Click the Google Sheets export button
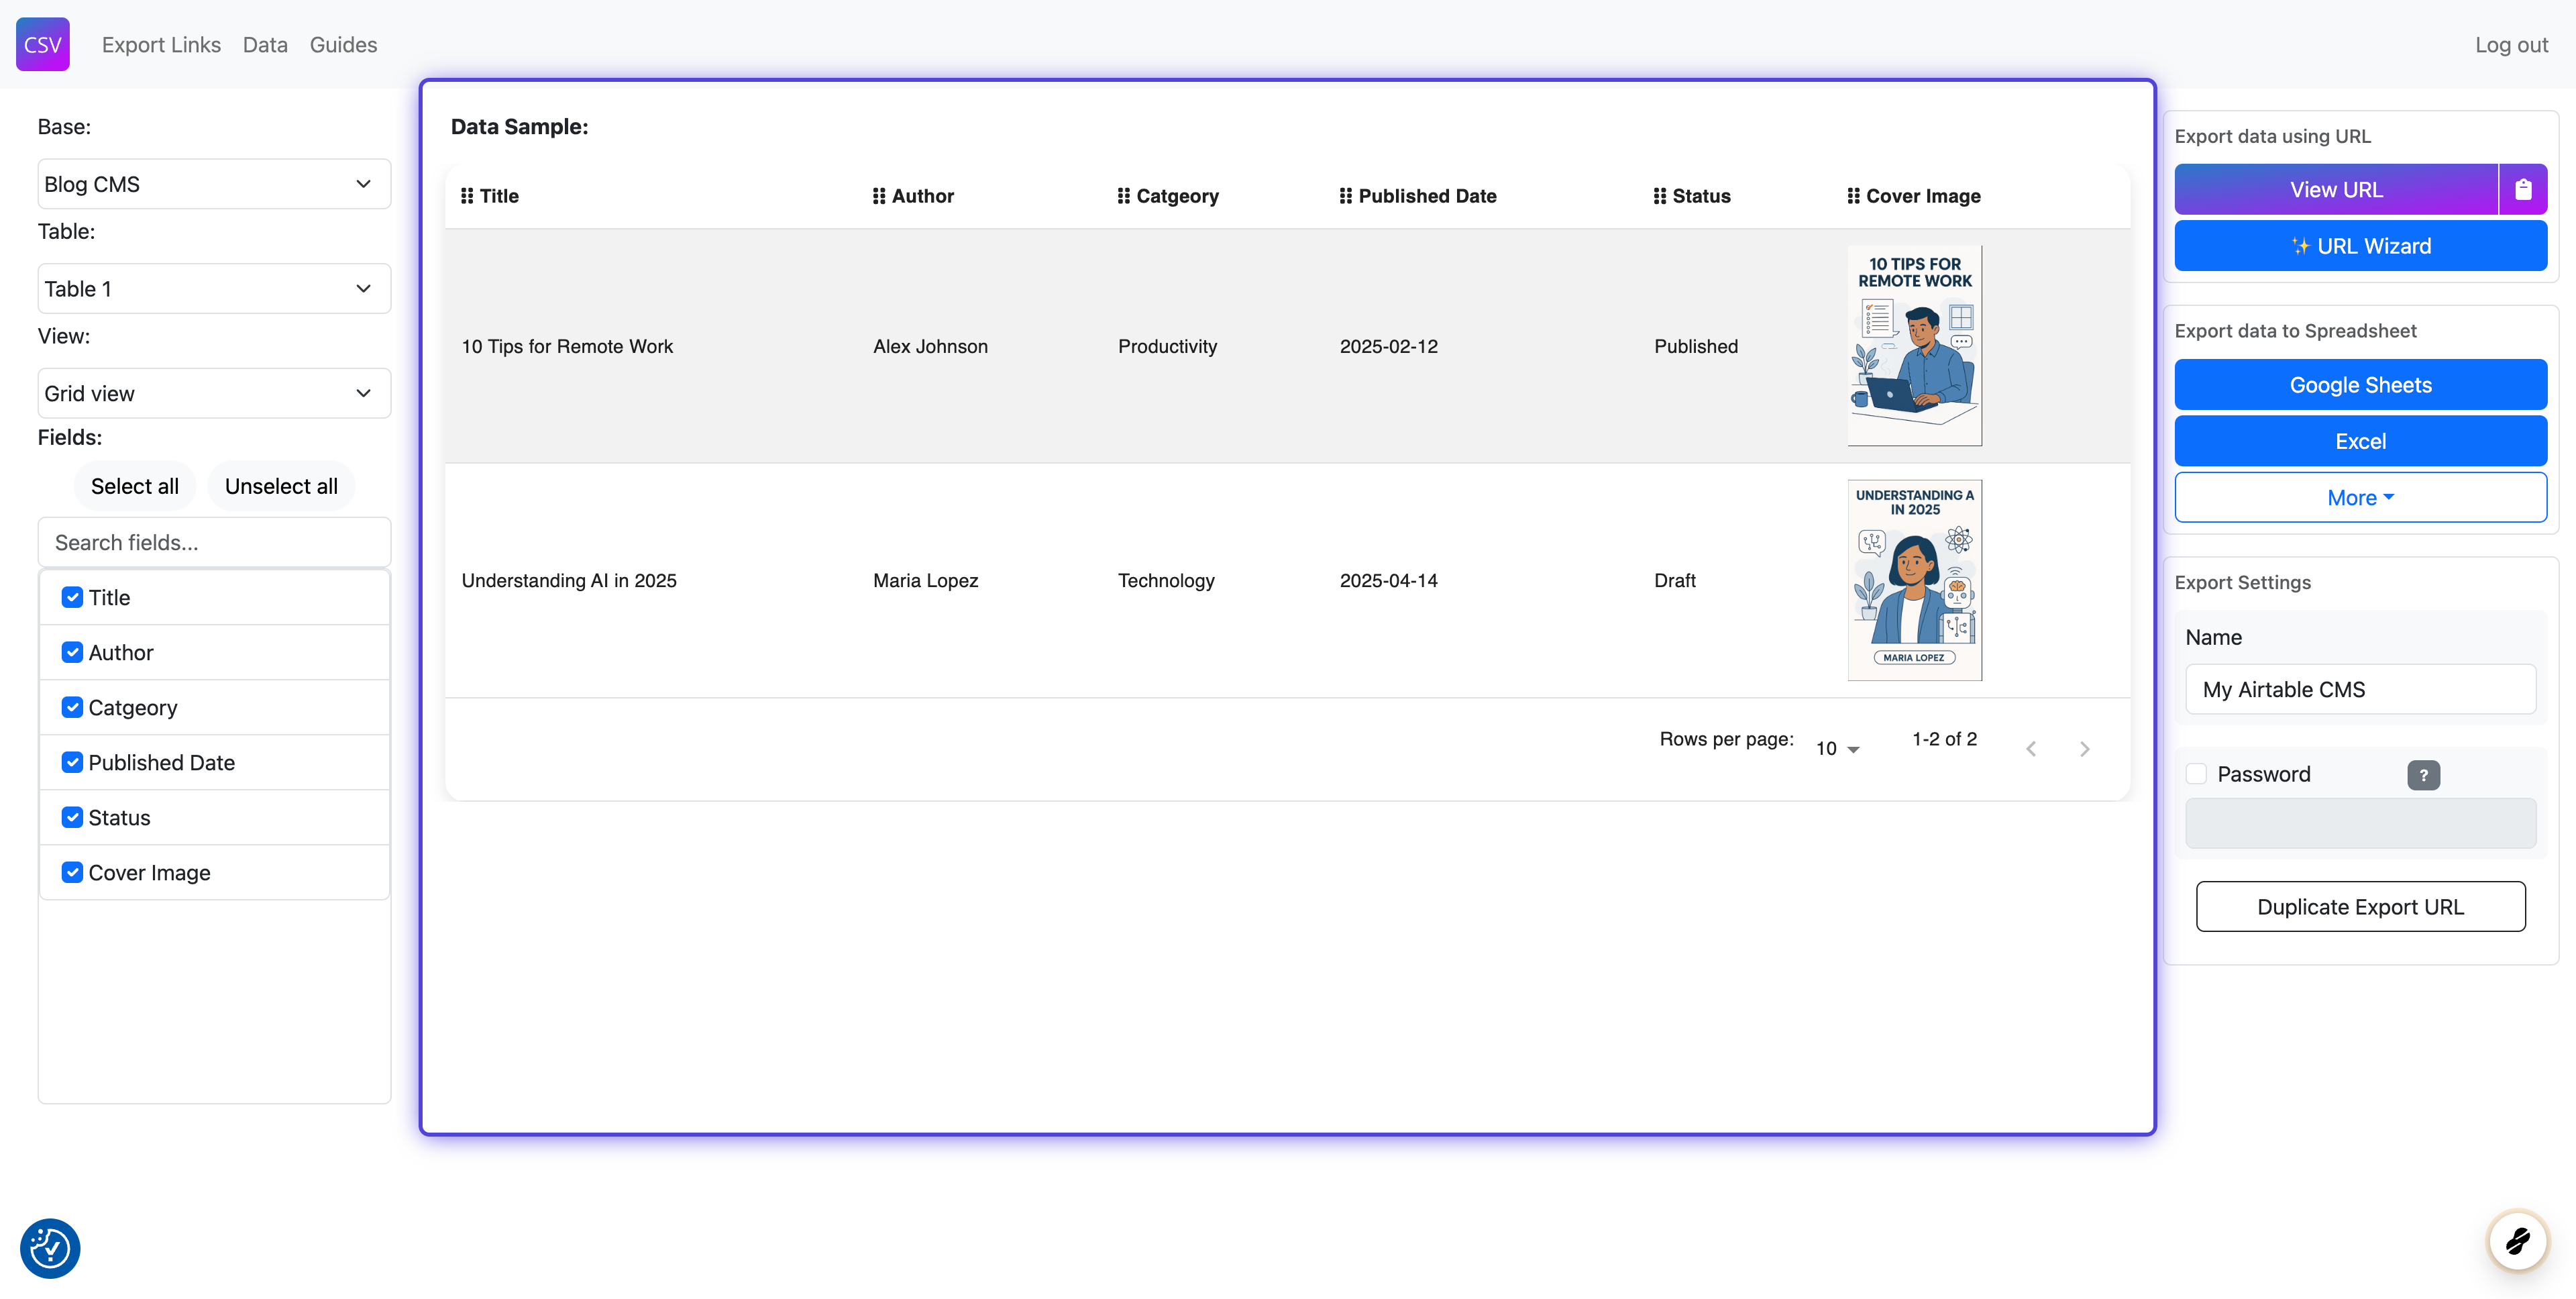2576x1299 pixels. 2359,385
